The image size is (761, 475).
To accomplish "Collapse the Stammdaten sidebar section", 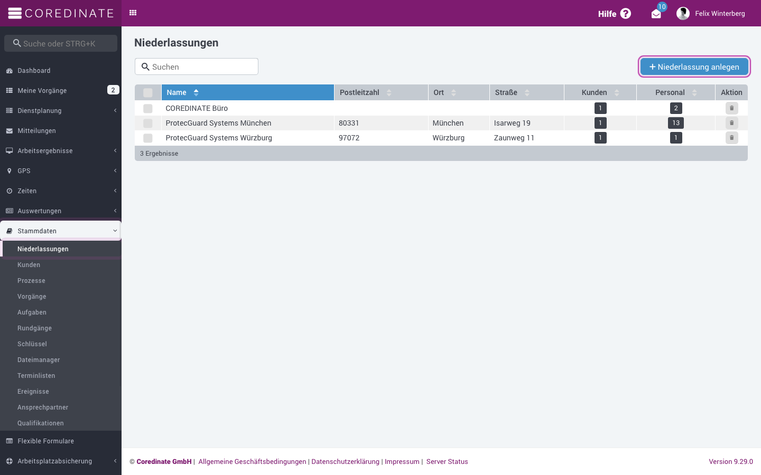I will pos(61,231).
